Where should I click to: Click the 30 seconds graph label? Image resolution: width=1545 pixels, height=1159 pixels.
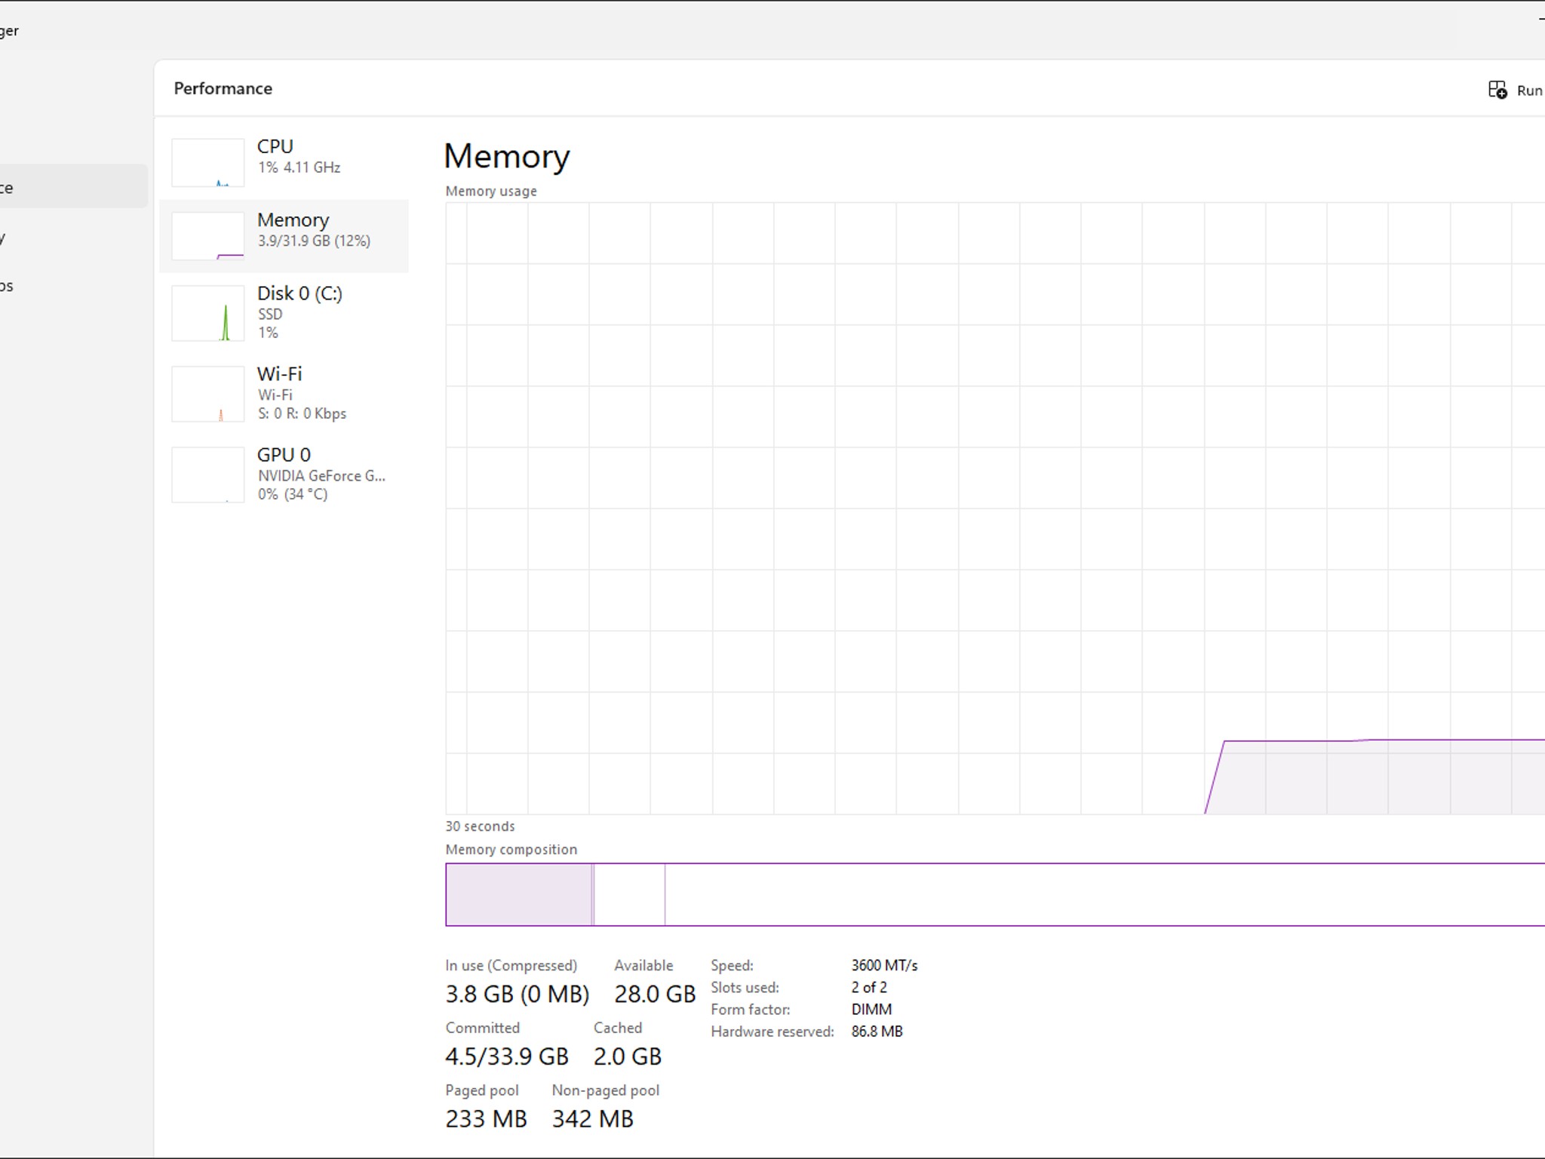pos(480,826)
